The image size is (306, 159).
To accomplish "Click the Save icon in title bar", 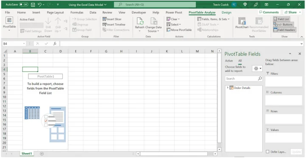I will (33, 5).
